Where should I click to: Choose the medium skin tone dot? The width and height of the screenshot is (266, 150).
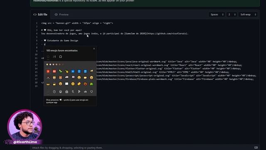(57, 65)
